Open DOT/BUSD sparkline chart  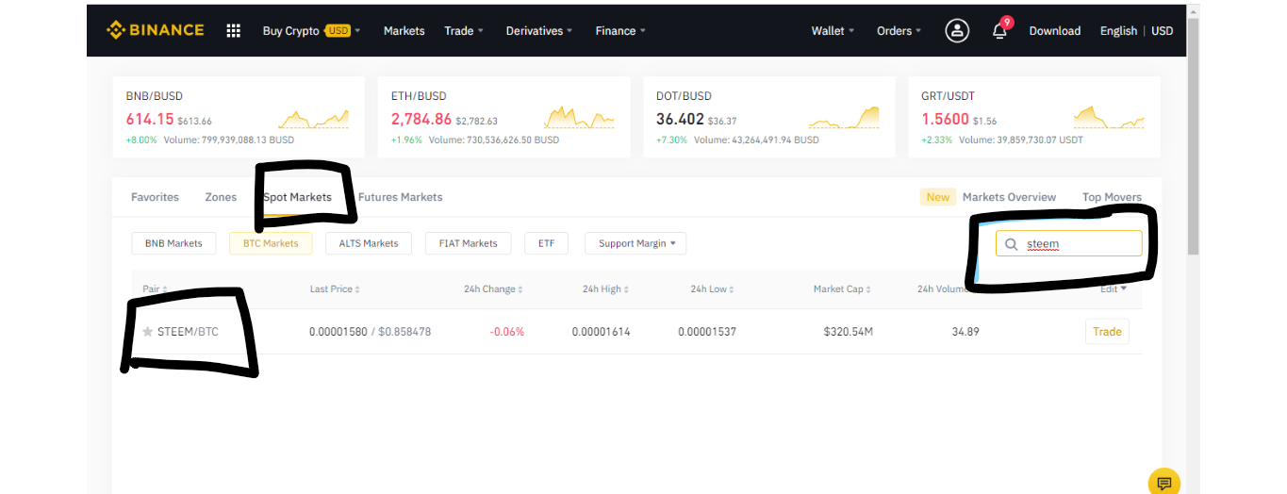(844, 119)
